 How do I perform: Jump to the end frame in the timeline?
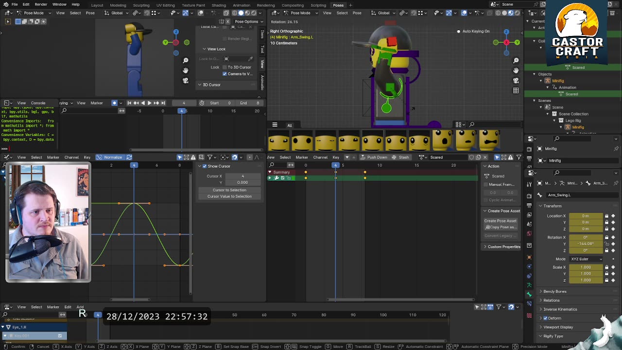(x=163, y=103)
